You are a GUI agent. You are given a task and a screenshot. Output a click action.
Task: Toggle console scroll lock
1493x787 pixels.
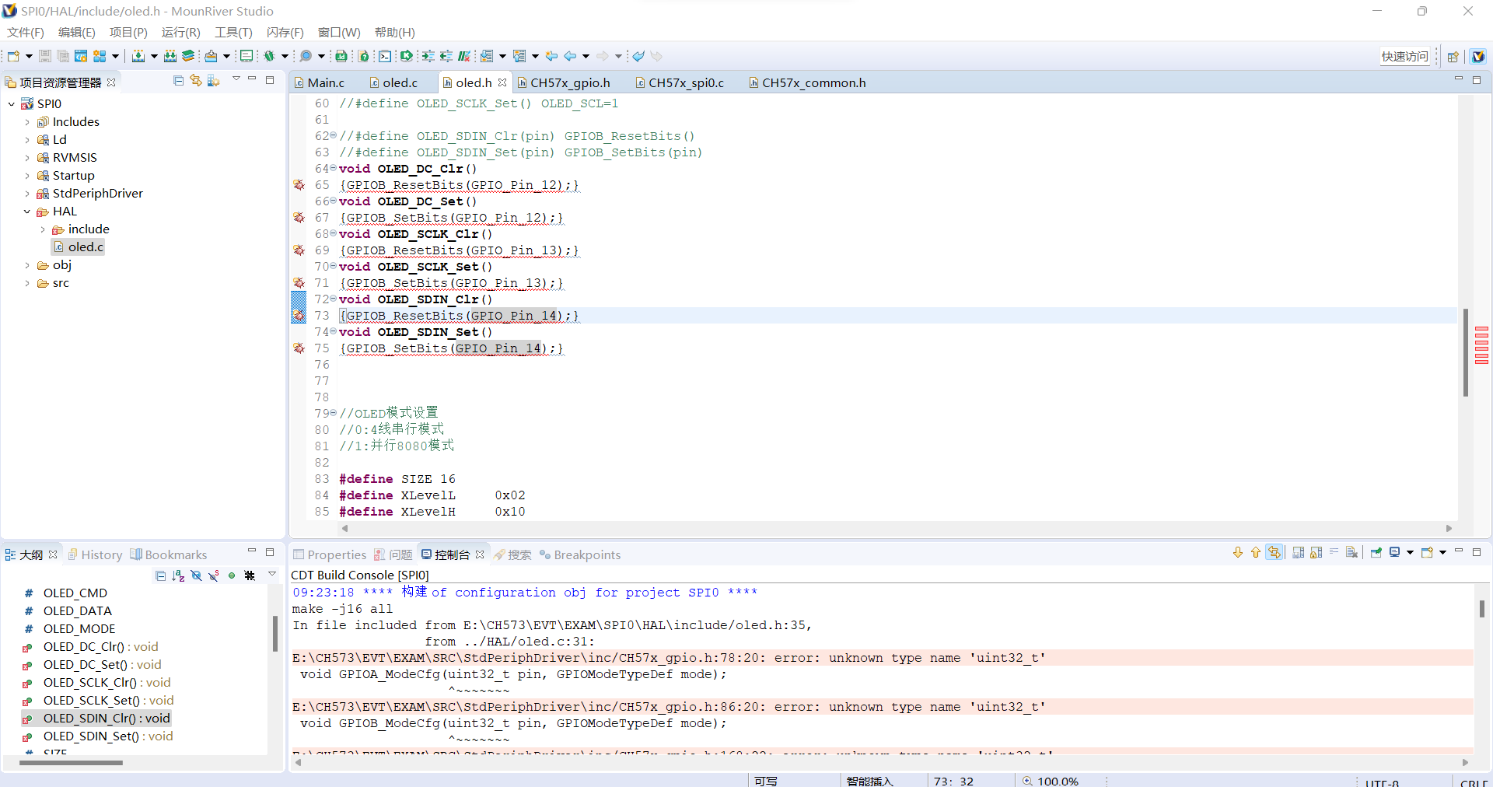[x=1316, y=552]
